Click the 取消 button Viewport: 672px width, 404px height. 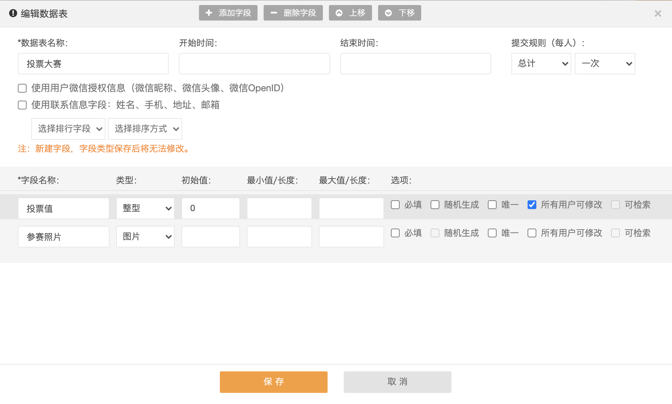point(397,382)
